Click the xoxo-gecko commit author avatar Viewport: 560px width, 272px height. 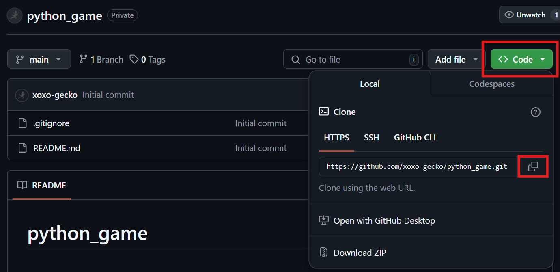tap(22, 95)
